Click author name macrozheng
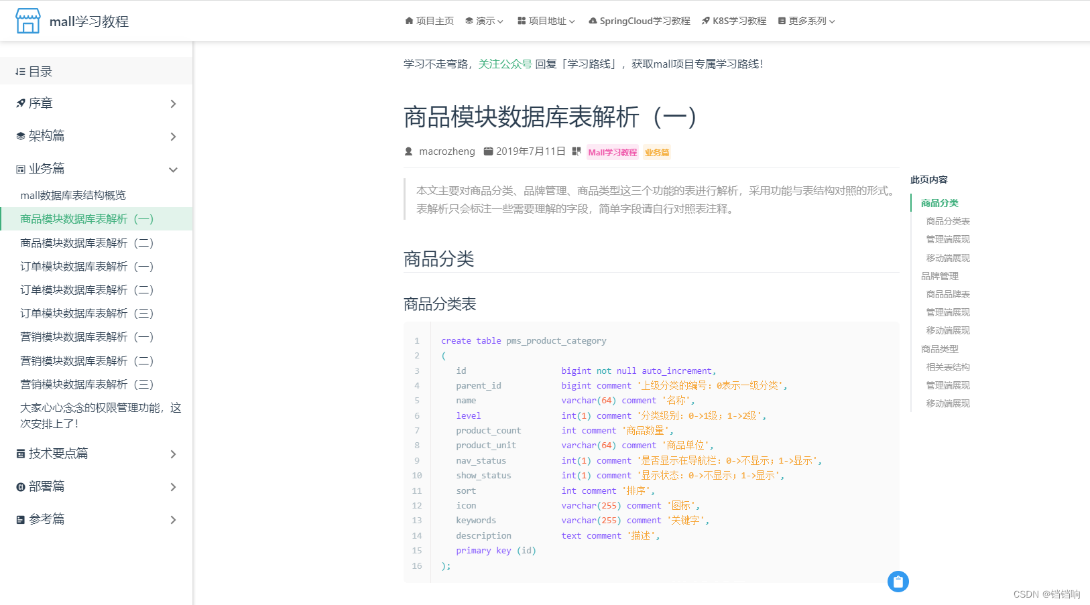Screen dimensions: 1090x605 447,151
